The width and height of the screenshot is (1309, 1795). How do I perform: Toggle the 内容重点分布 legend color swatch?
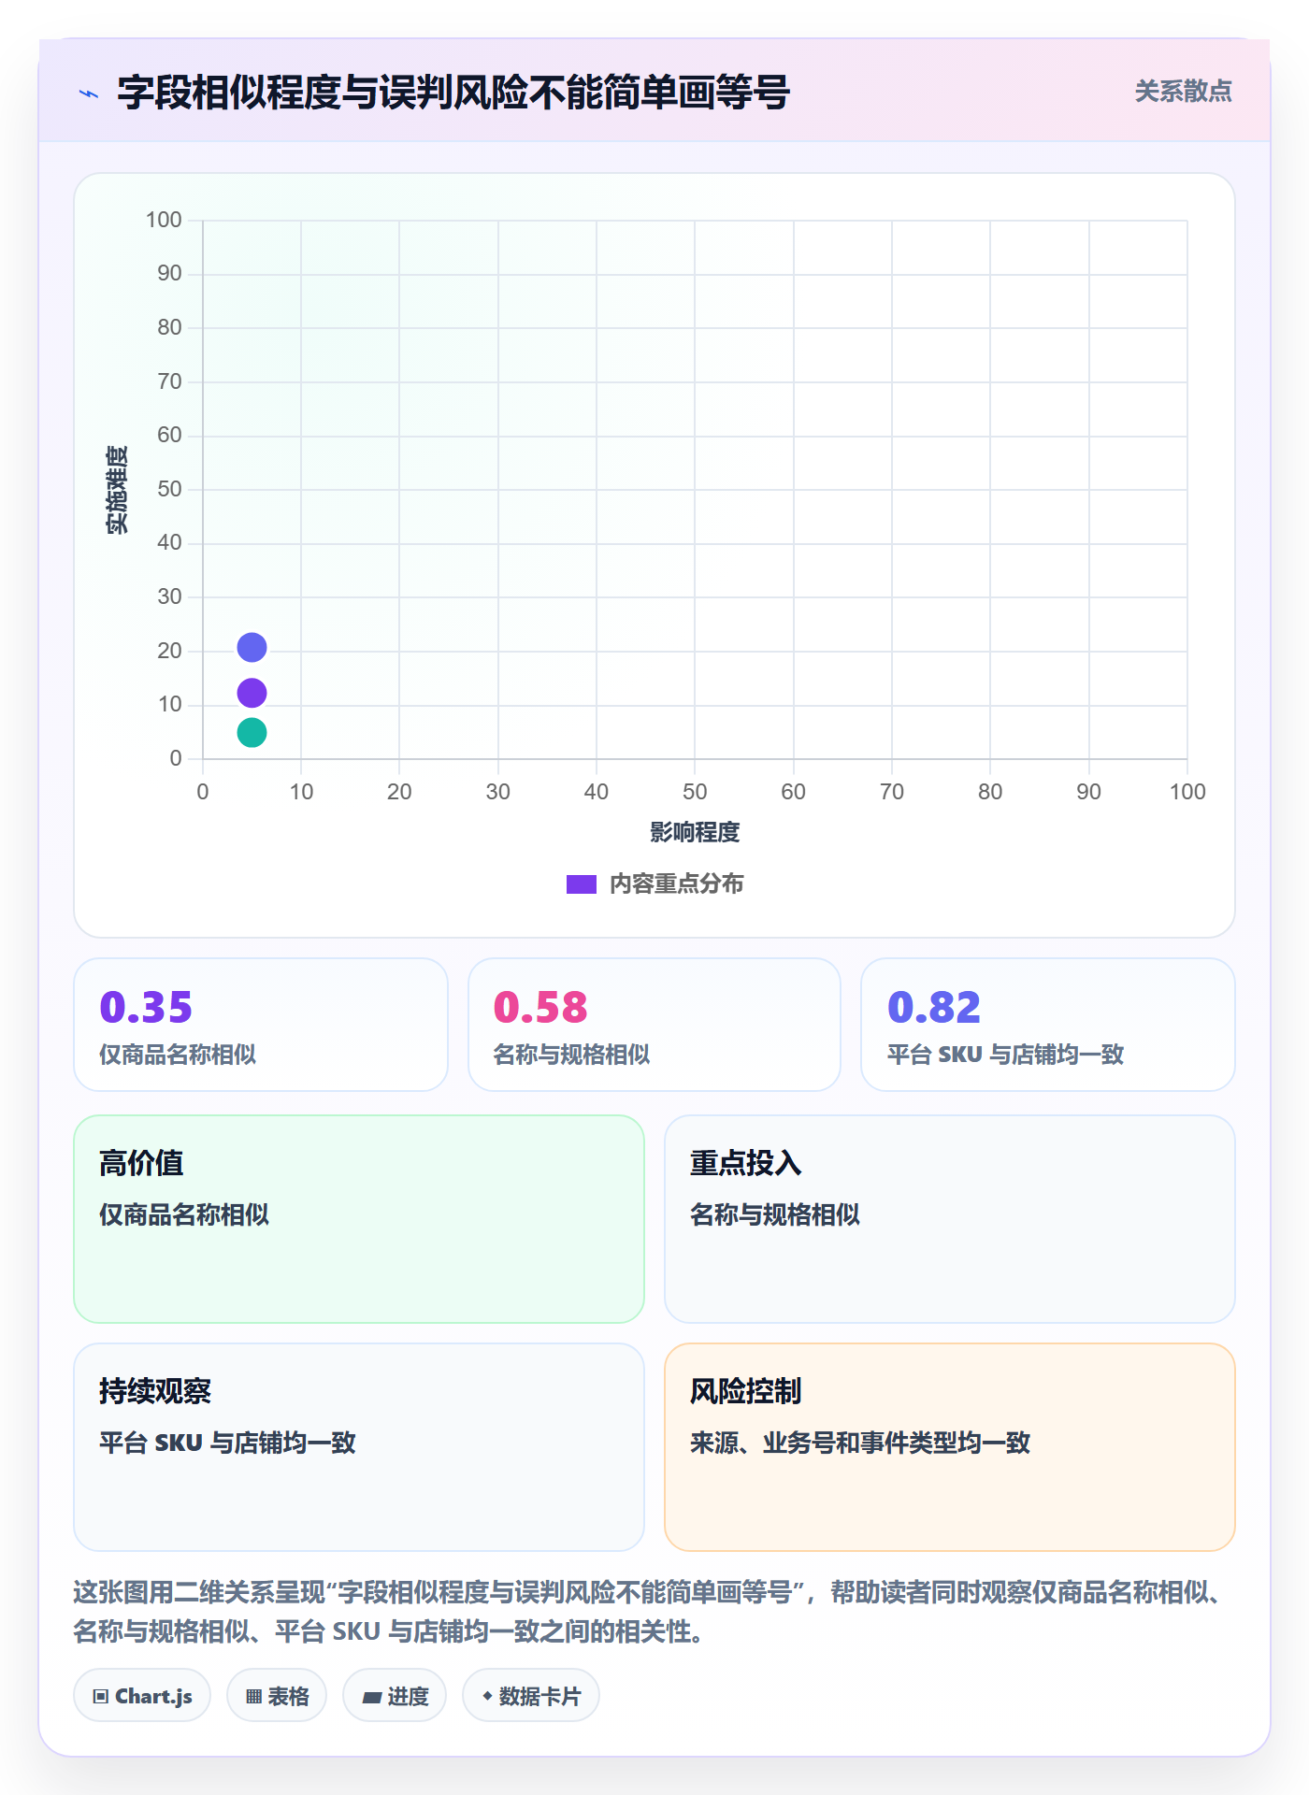[x=582, y=884]
